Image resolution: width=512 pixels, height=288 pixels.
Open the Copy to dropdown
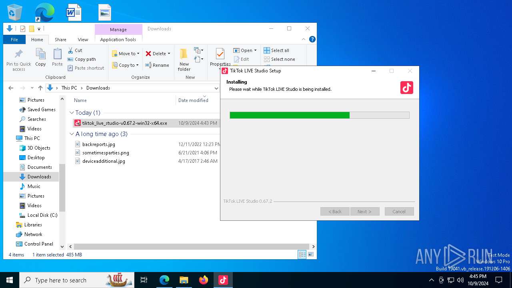[x=125, y=65]
